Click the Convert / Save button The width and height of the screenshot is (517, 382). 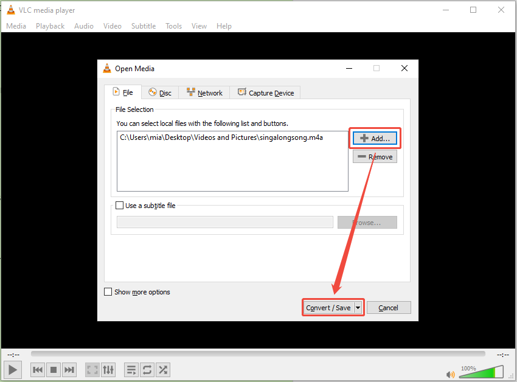pos(328,308)
